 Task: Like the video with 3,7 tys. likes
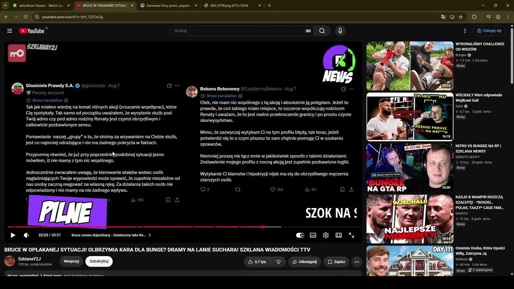click(x=257, y=262)
